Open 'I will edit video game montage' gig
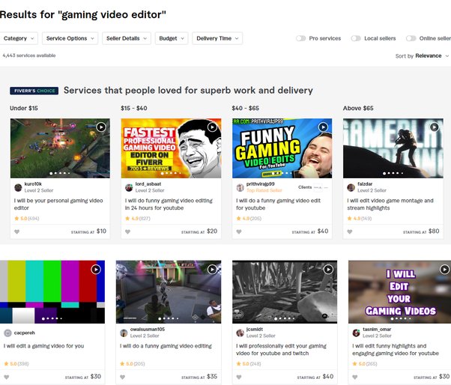 [390, 204]
